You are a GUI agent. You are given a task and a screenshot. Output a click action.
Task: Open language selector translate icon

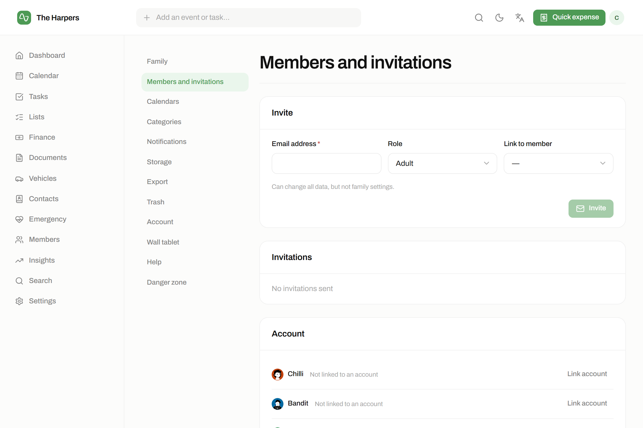(519, 17)
